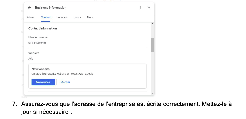Screen dimensions: 246x119
Task: Click the Business information dialog title
Action: pyautogui.click(x=51, y=8)
